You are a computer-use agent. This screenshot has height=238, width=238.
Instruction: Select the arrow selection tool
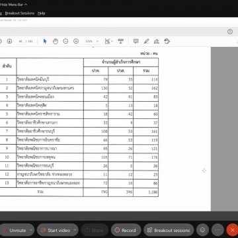point(45,41)
